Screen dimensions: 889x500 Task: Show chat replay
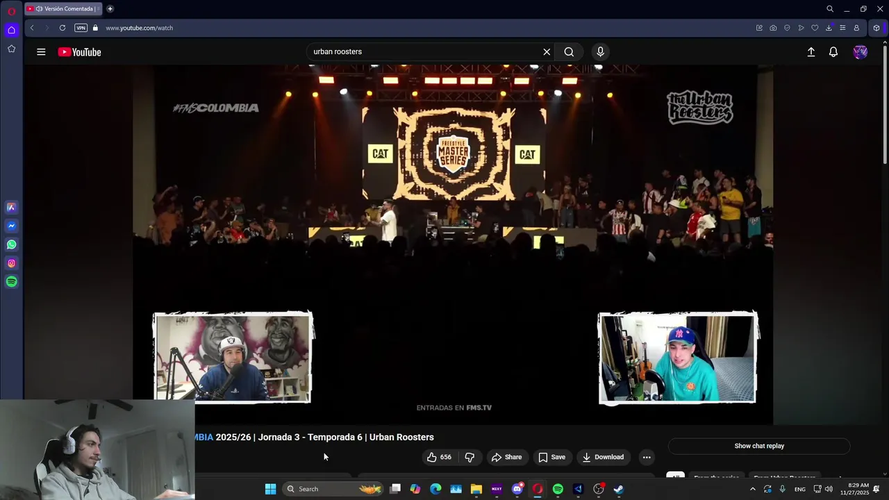pos(759,446)
